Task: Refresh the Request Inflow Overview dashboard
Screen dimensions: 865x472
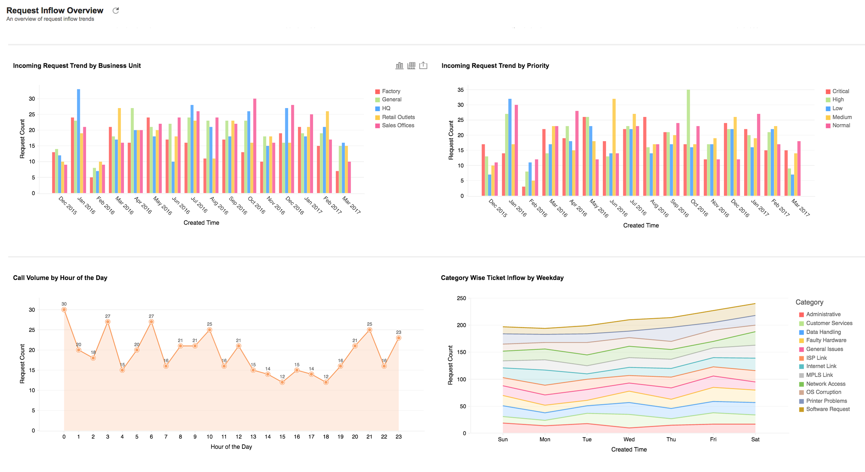Action: (116, 11)
